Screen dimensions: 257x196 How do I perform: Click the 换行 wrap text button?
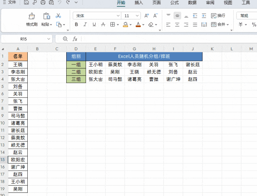click(218, 16)
